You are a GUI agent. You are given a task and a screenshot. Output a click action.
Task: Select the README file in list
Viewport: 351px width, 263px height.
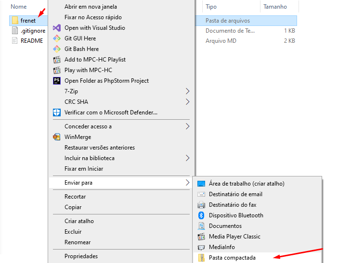31,41
